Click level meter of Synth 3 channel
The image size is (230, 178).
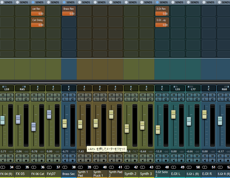pyautogui.click(x=150, y=125)
